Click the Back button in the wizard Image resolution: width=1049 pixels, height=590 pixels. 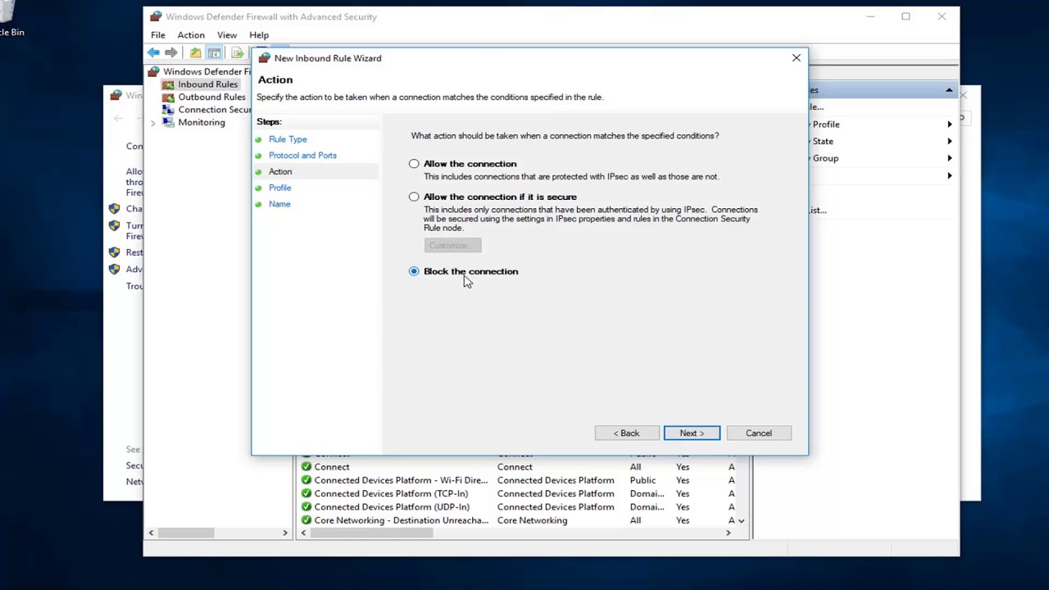coord(627,433)
